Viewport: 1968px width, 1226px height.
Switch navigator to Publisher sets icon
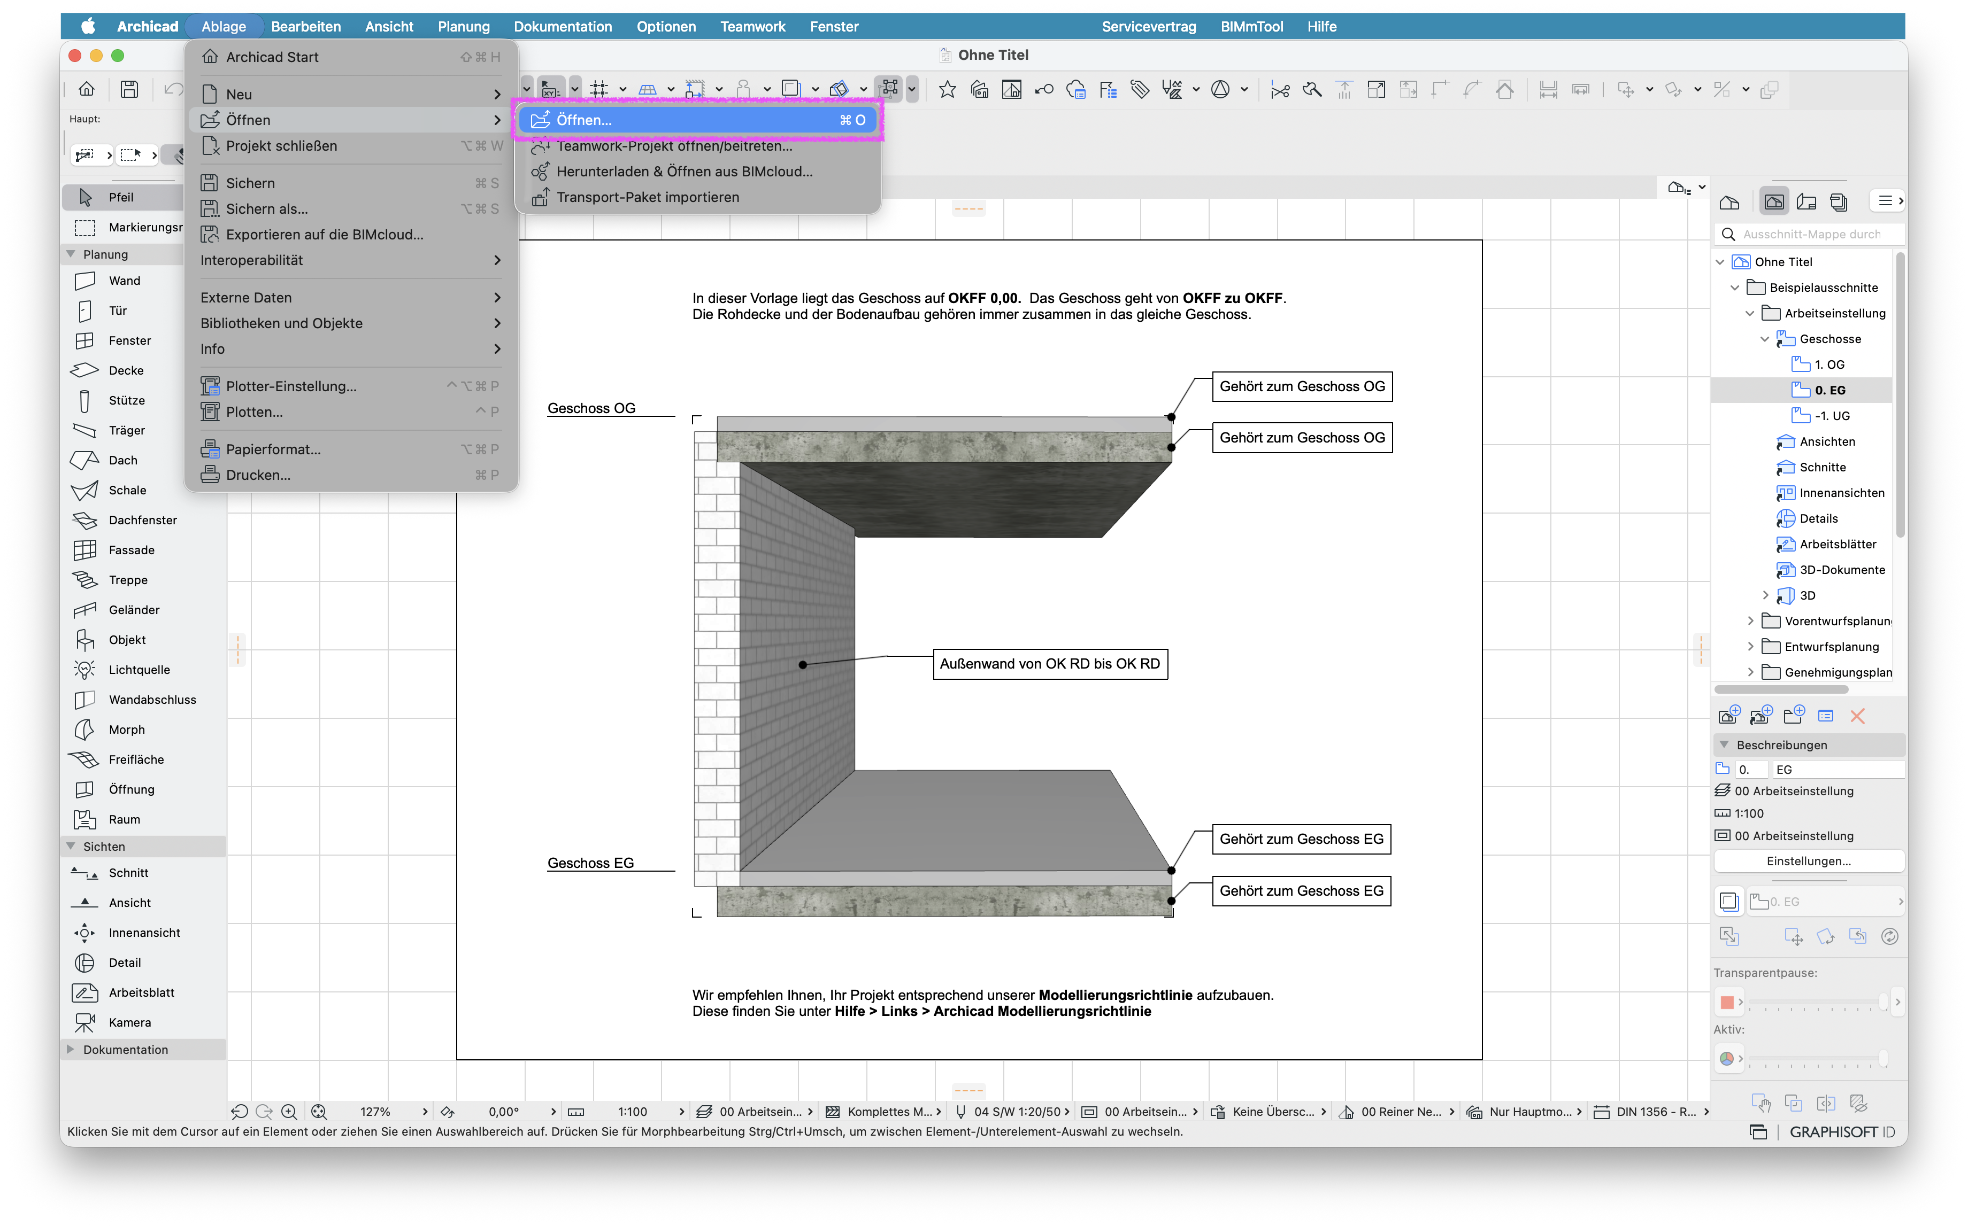pyautogui.click(x=1839, y=202)
